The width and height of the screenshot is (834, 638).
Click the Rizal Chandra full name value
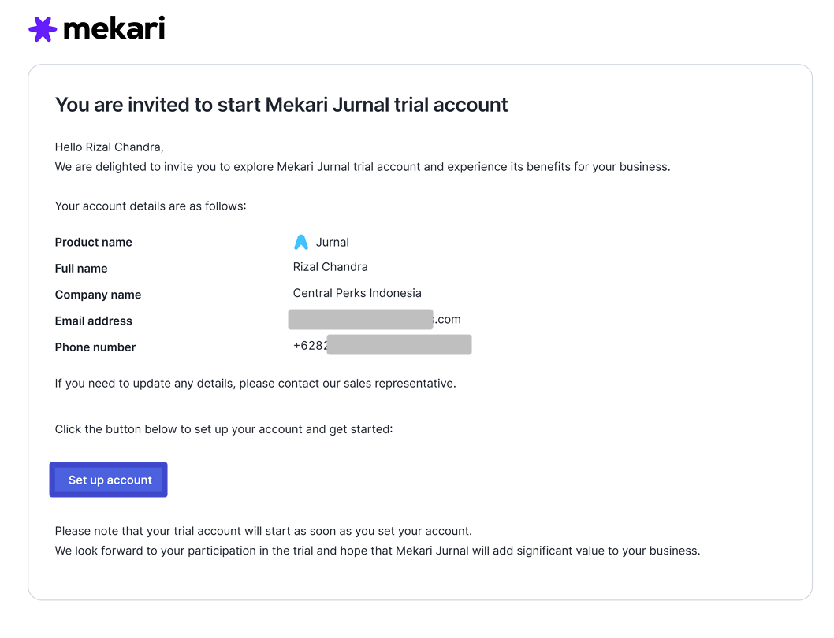pyautogui.click(x=330, y=266)
